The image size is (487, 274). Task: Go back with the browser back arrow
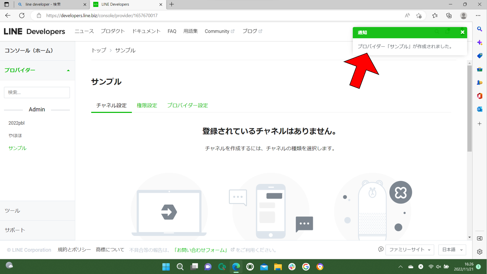(8, 15)
